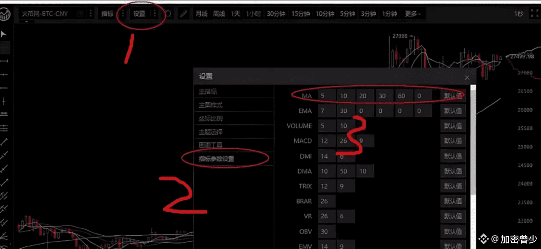
Task: Reset MACD row with 默认值 button
Action: 453,141
